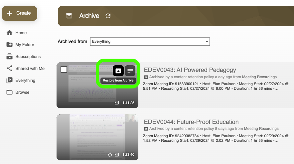Click sync icon on Future-Proof Education thumbnail
This screenshot has height=164, width=294.
click(110, 155)
